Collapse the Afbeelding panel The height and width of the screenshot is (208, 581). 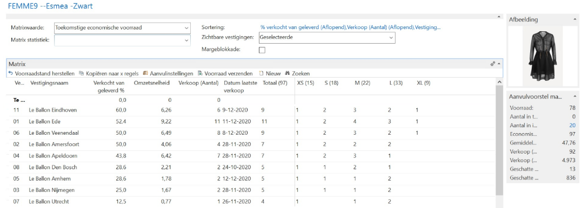[575, 19]
